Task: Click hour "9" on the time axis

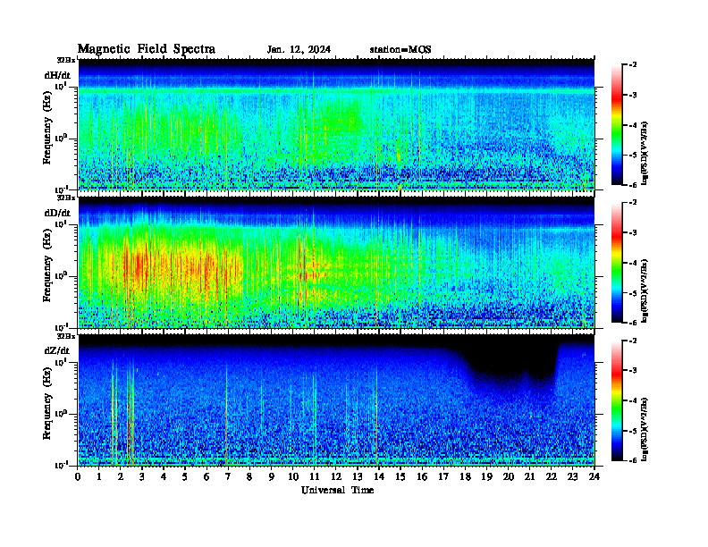Action: pos(272,476)
